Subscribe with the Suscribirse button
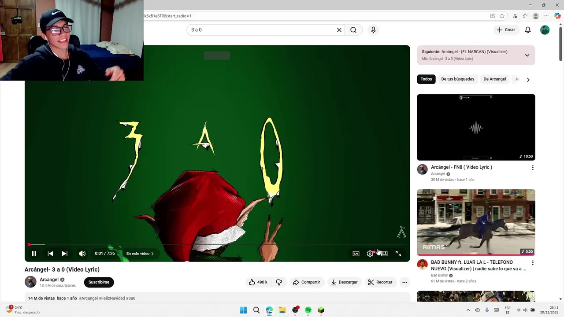The image size is (564, 317). (99, 282)
